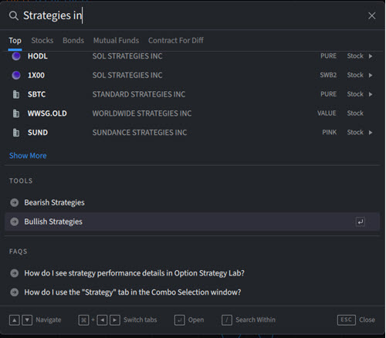Click the arrow icon beside Option Strategy Lab FAQ
The height and width of the screenshot is (338, 386).
click(x=15, y=273)
